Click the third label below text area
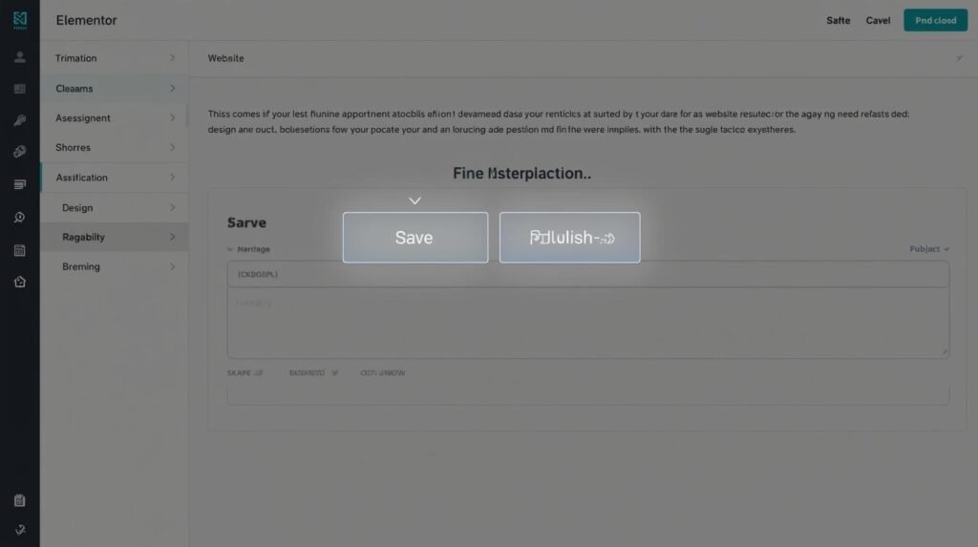This screenshot has width=978, height=547. pos(382,373)
